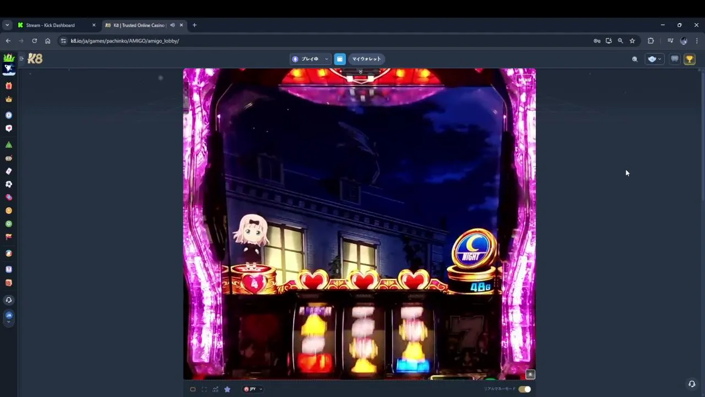Screen dimensions: 705x397
Task: Toggle theater mode icon below game
Action: click(x=193, y=389)
